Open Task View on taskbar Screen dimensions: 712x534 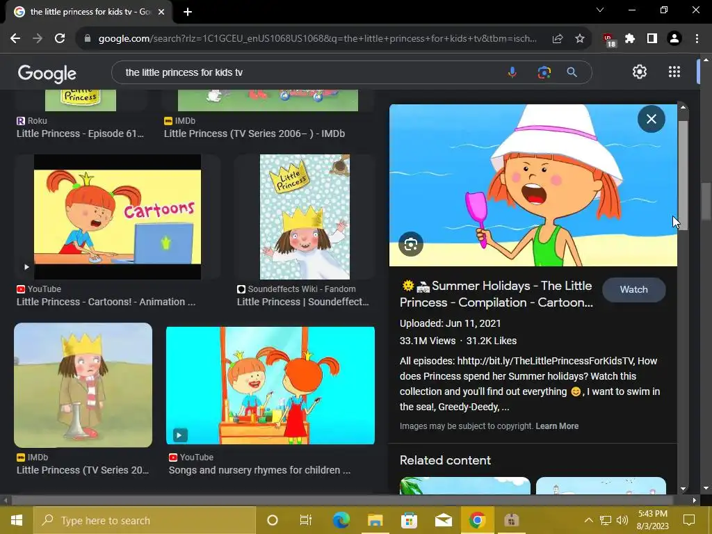306,520
